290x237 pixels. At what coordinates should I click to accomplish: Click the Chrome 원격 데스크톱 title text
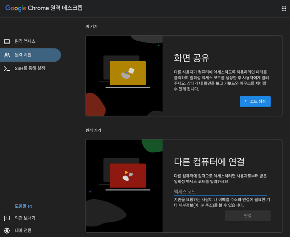55,8
